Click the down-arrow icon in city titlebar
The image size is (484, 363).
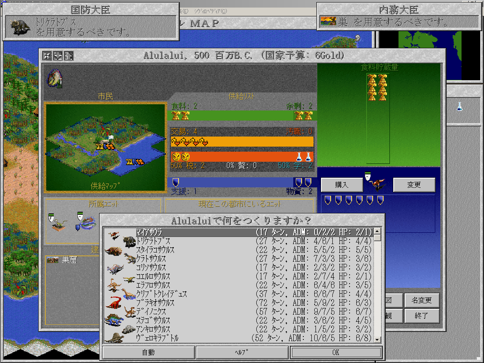click(58, 56)
